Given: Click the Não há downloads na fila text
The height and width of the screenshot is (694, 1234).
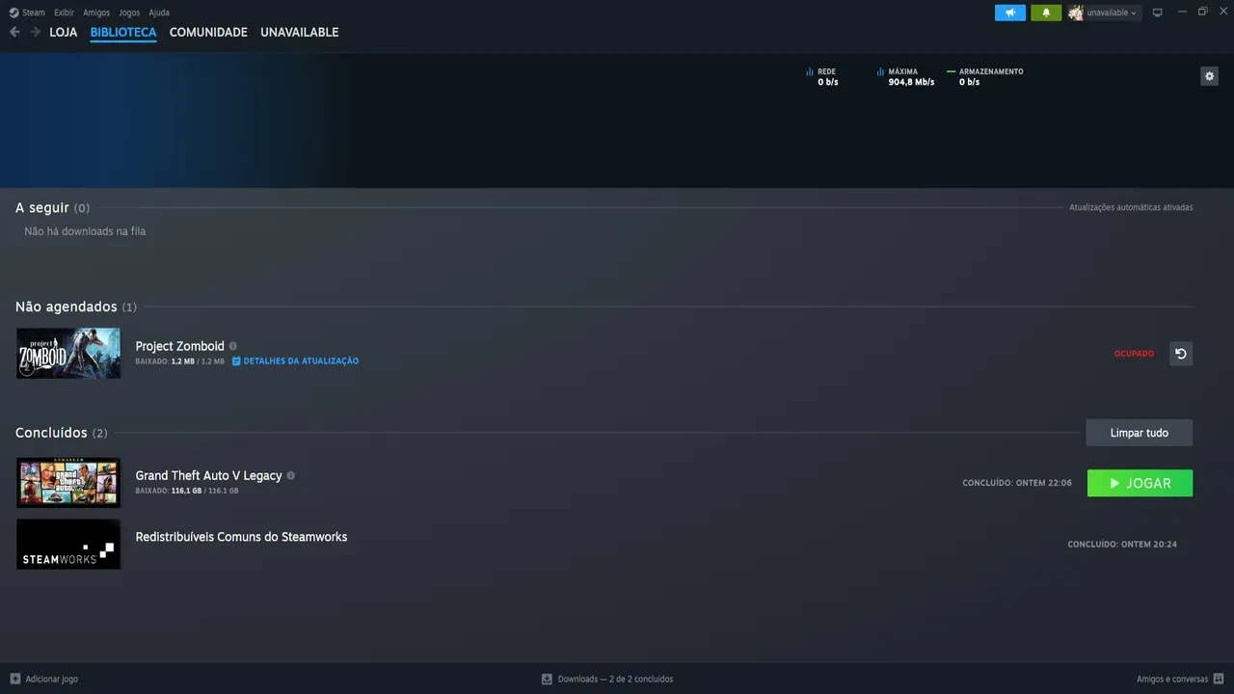Looking at the screenshot, I should [85, 231].
